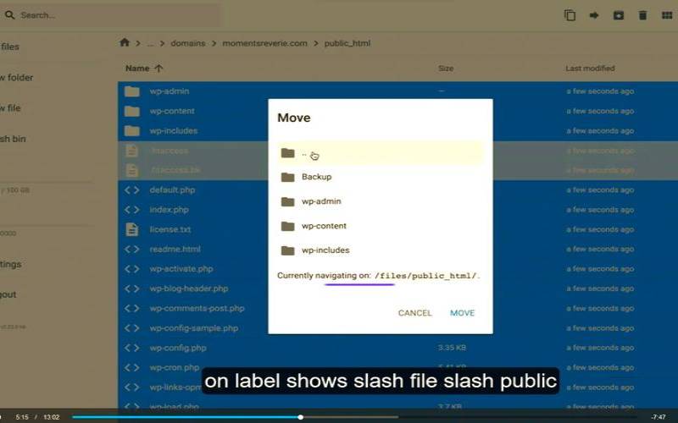Open momentsreverie.com breadcrumb link
This screenshot has height=423, width=678.
click(264, 43)
